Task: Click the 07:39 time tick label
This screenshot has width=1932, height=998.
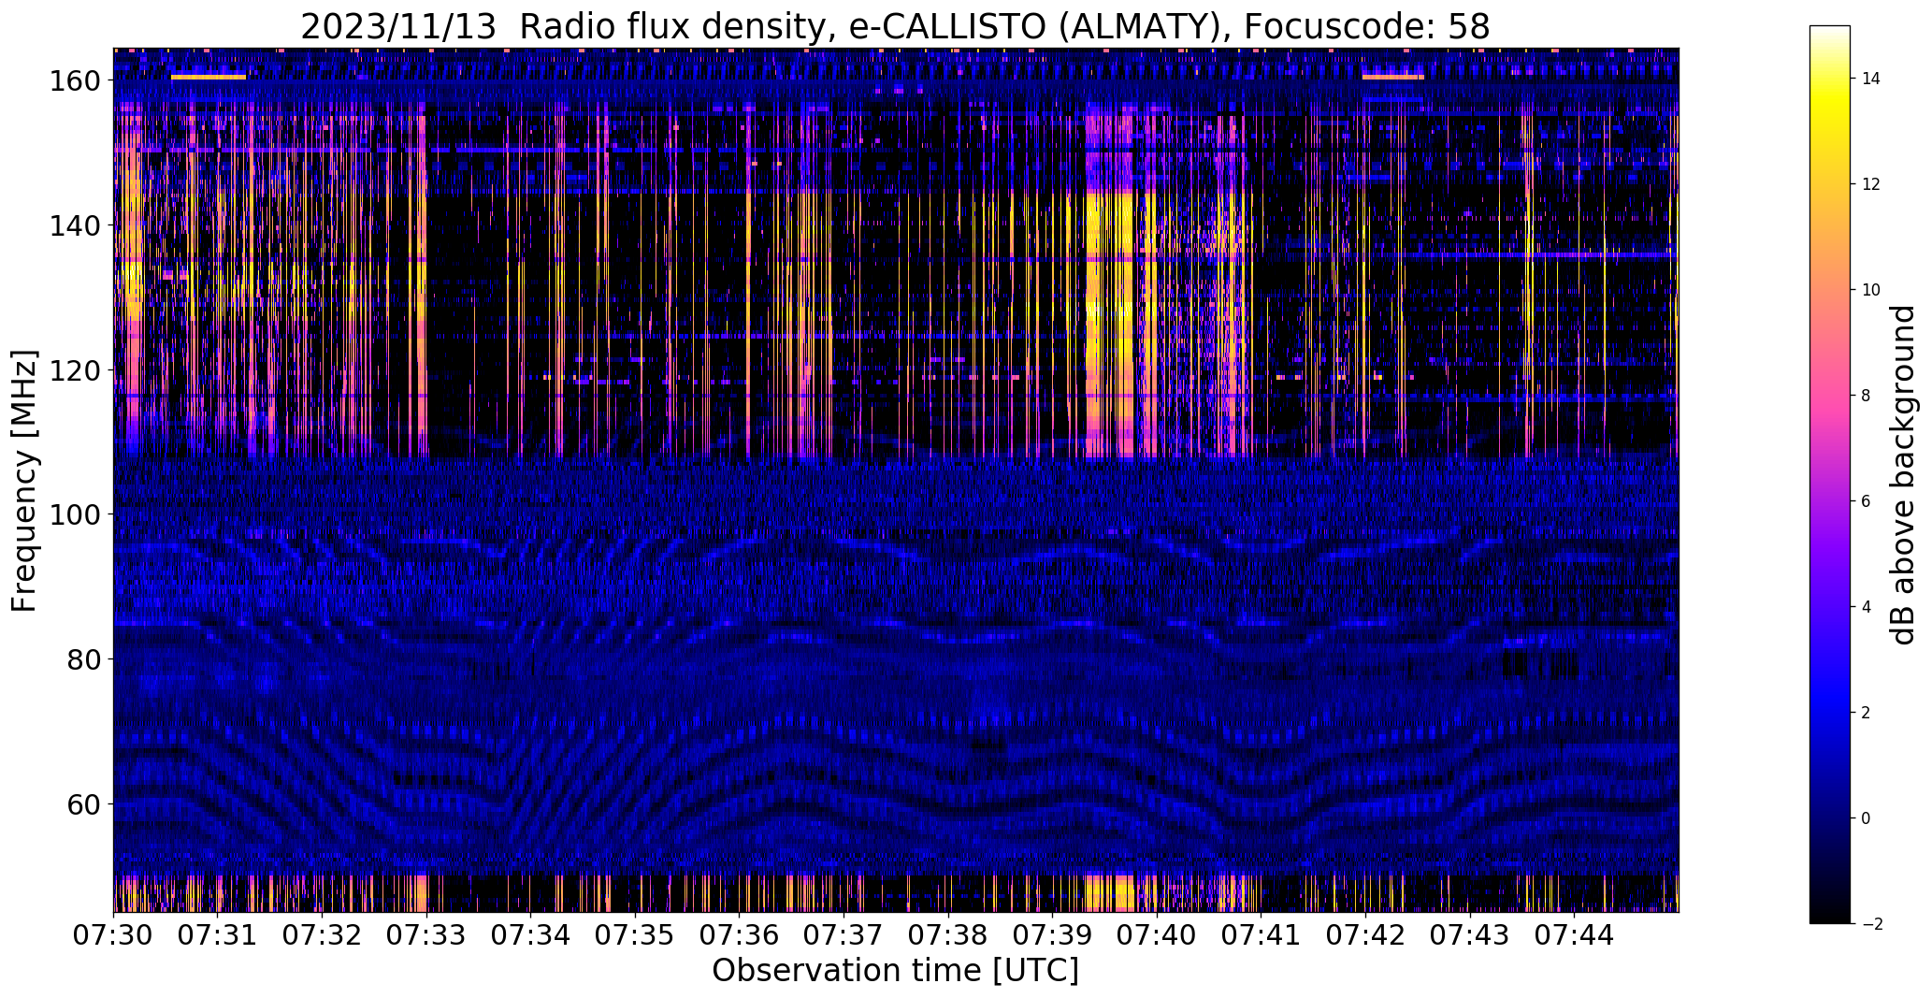Action: pos(1053,933)
